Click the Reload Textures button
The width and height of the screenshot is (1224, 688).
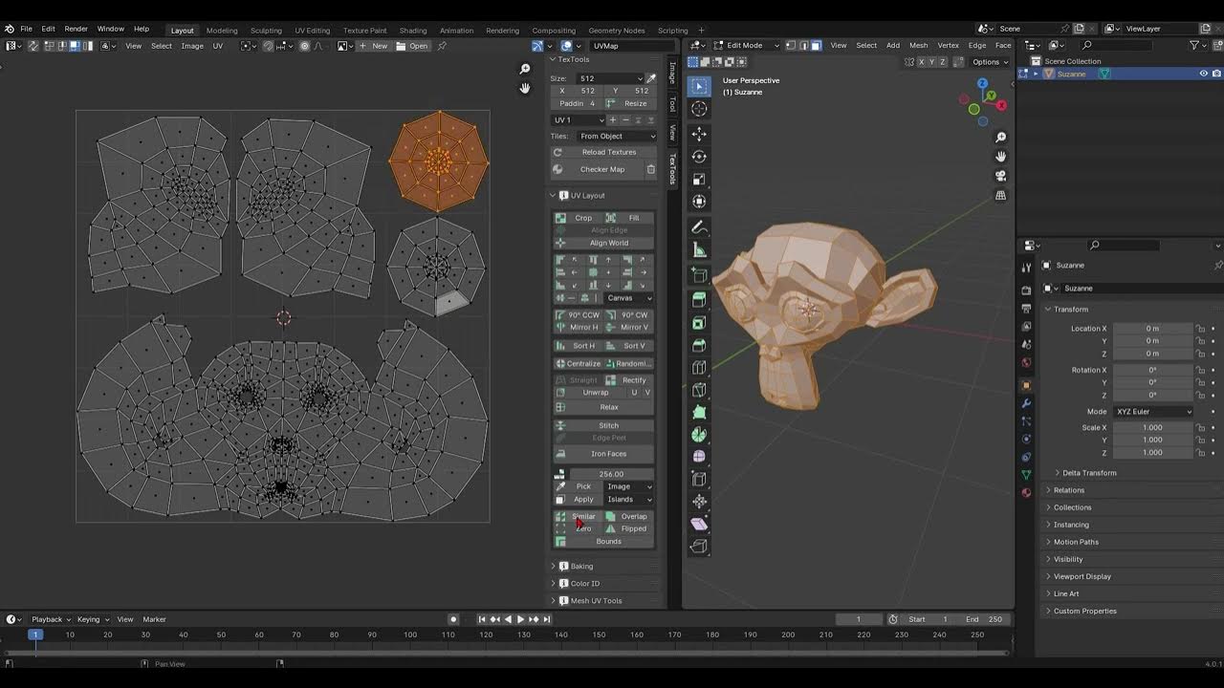tap(604, 152)
